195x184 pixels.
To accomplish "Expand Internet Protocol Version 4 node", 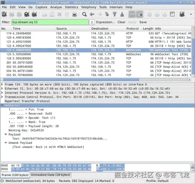I will pyautogui.click(x=2, y=93).
